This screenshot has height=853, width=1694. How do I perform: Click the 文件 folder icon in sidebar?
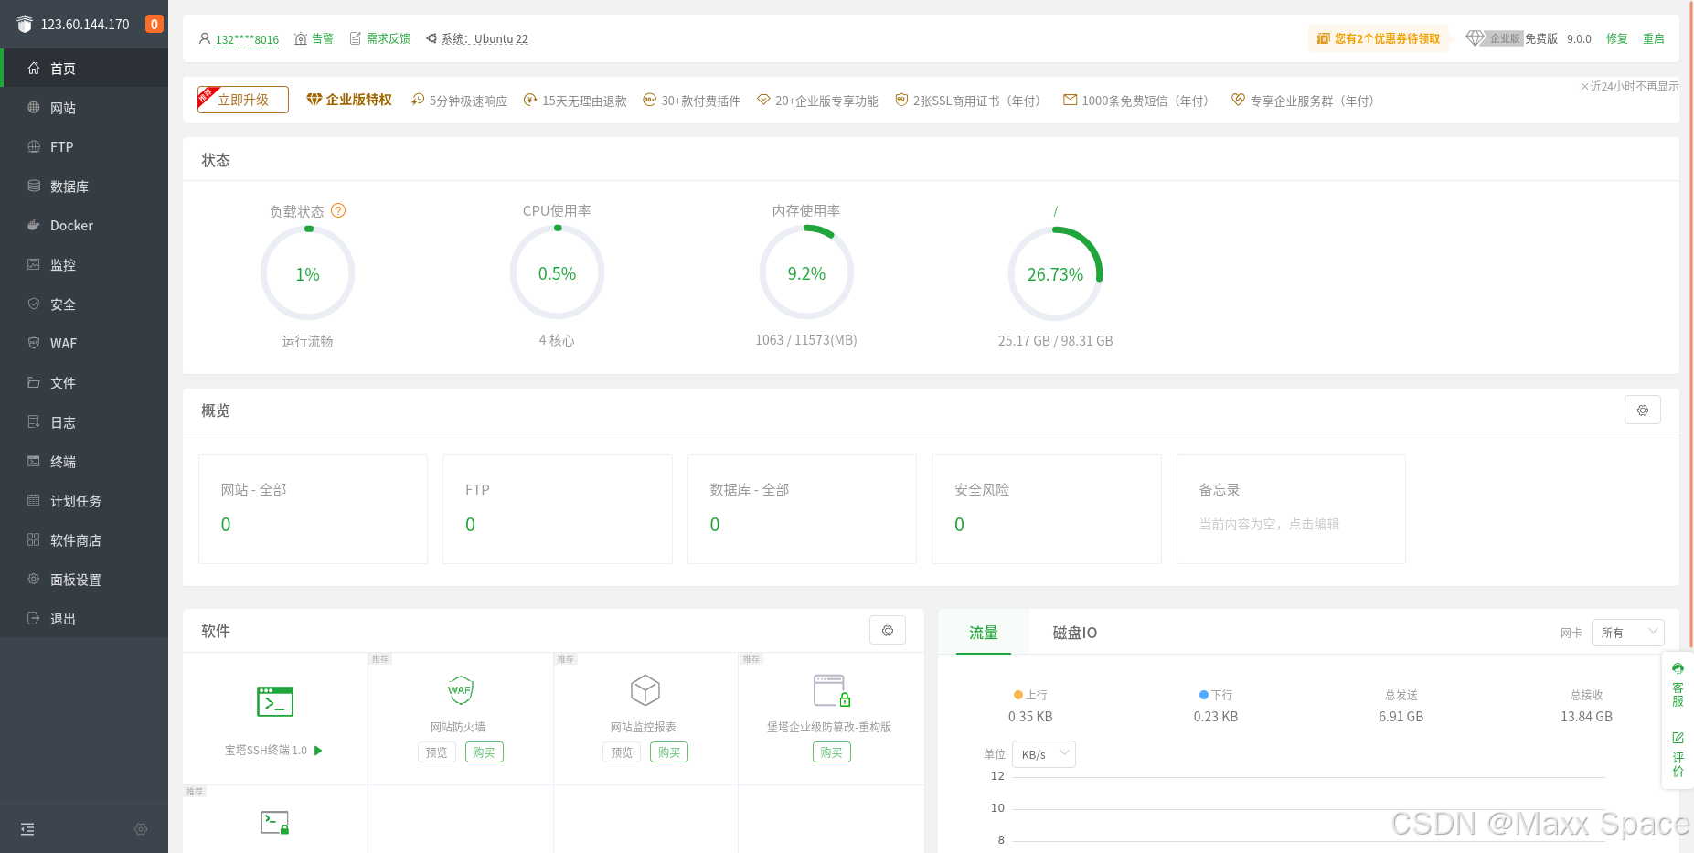pos(34,382)
